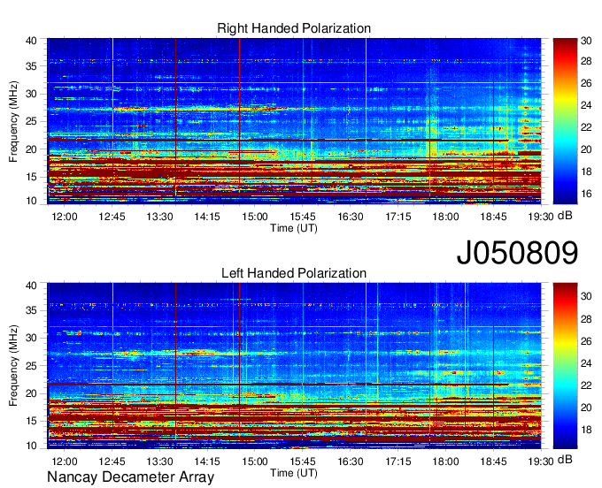
Task: Click the 26 dB tick on the Left Handed colorbar
Action: pyautogui.click(x=586, y=341)
